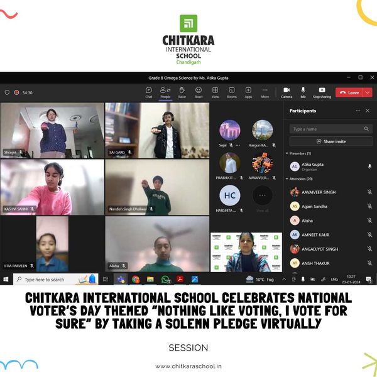Open the React emoji menu

199,92
